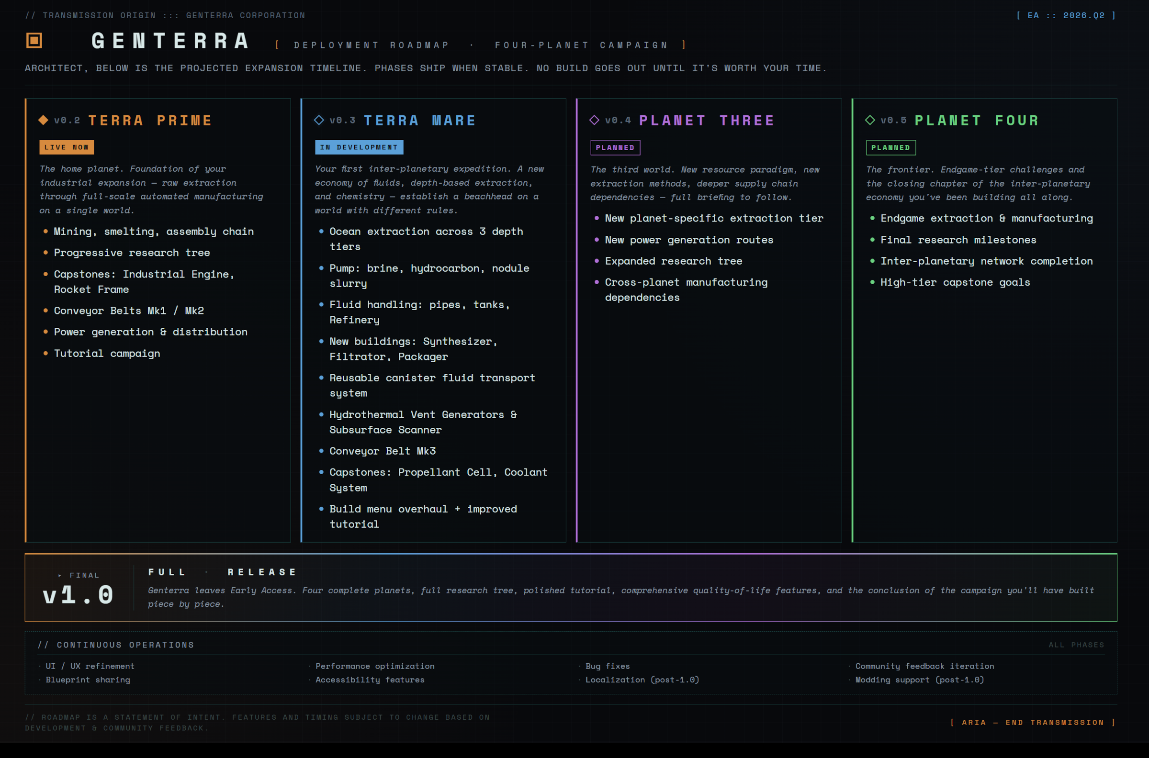Image resolution: width=1149 pixels, height=758 pixels.
Task: Click the green PLANNED badge under Planet Four
Action: click(891, 148)
